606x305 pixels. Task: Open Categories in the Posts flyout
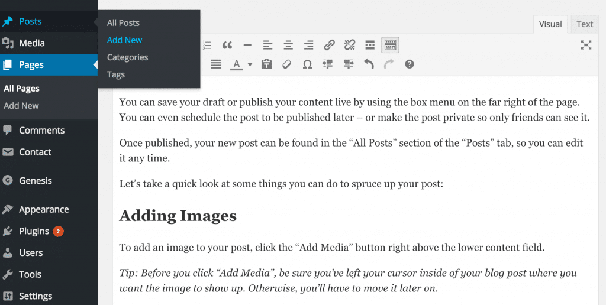tap(128, 57)
